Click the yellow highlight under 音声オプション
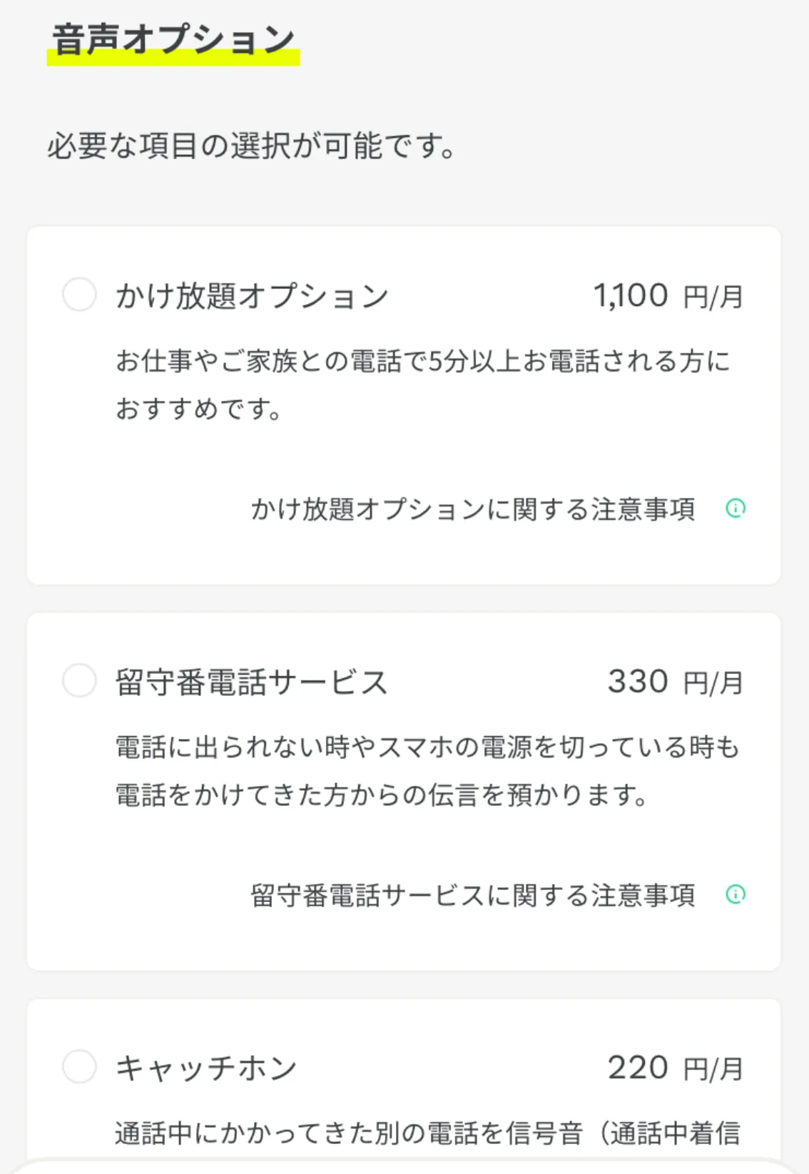 (173, 60)
